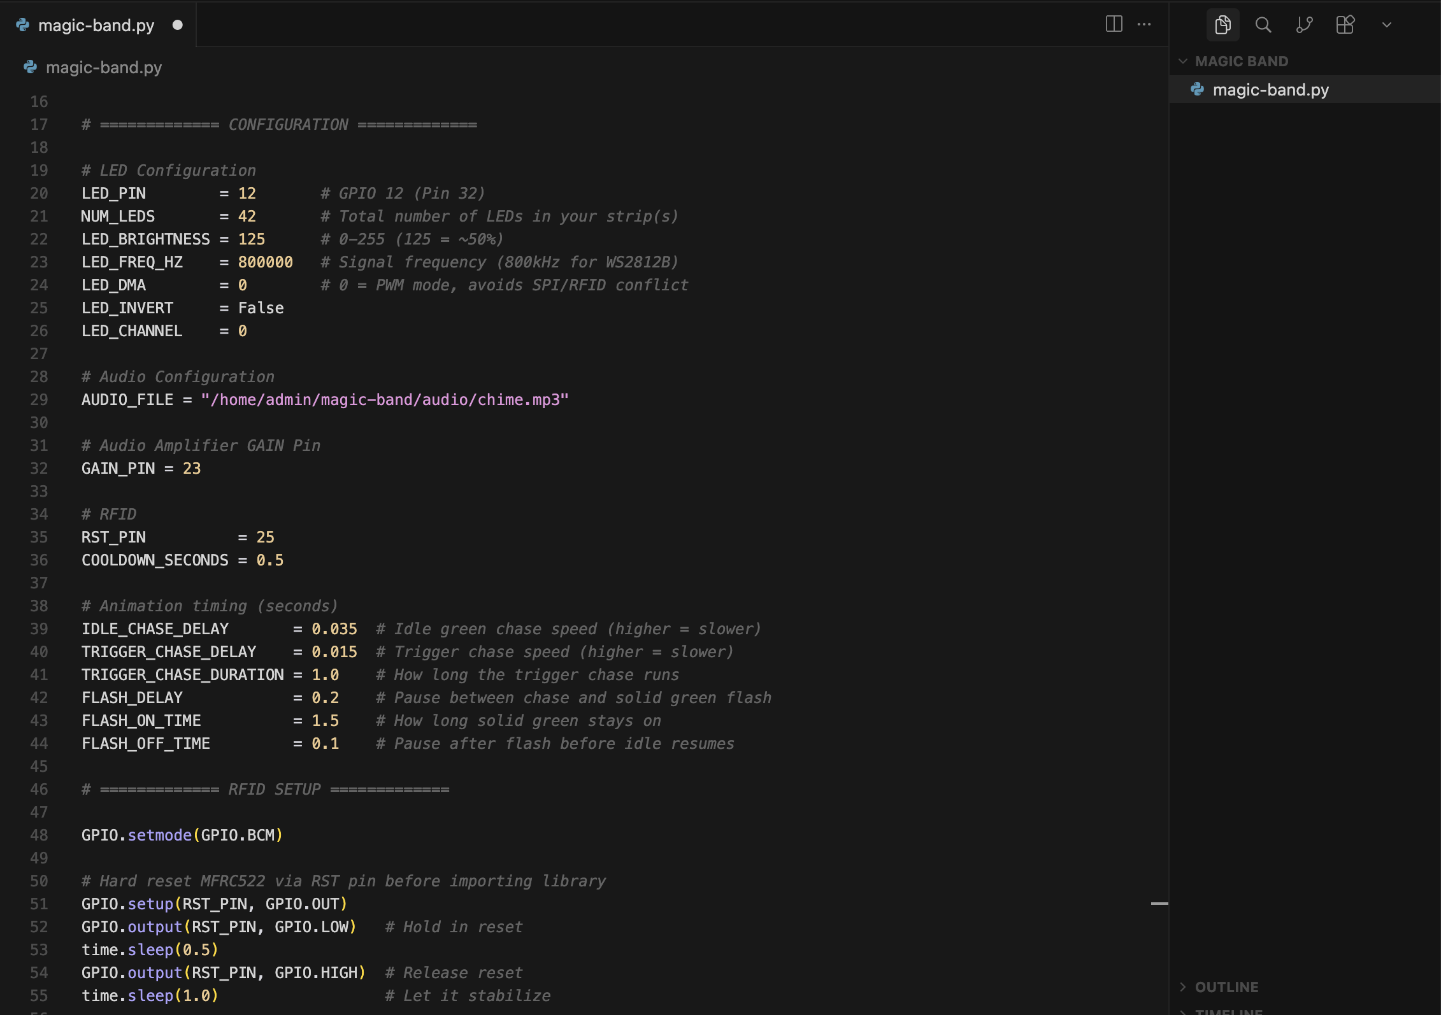Select magic-band.py in the Explorer tree
The height and width of the screenshot is (1015, 1441).
(1270, 89)
